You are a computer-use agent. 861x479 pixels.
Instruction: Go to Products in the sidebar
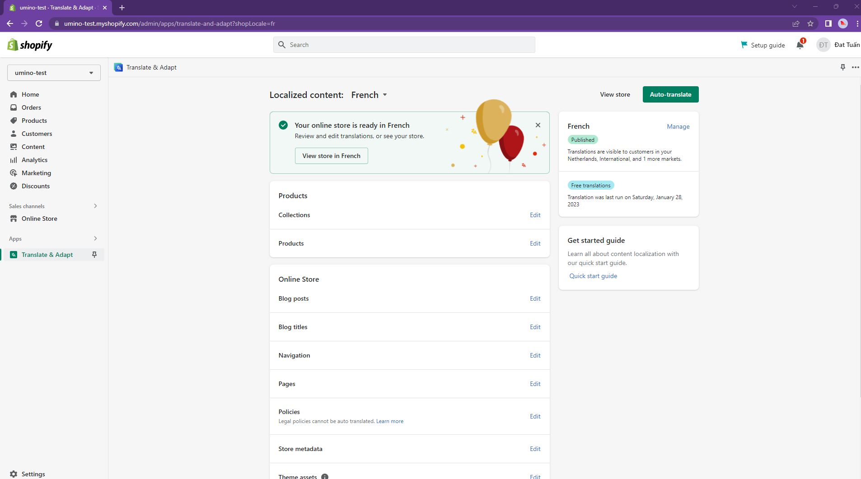(34, 121)
